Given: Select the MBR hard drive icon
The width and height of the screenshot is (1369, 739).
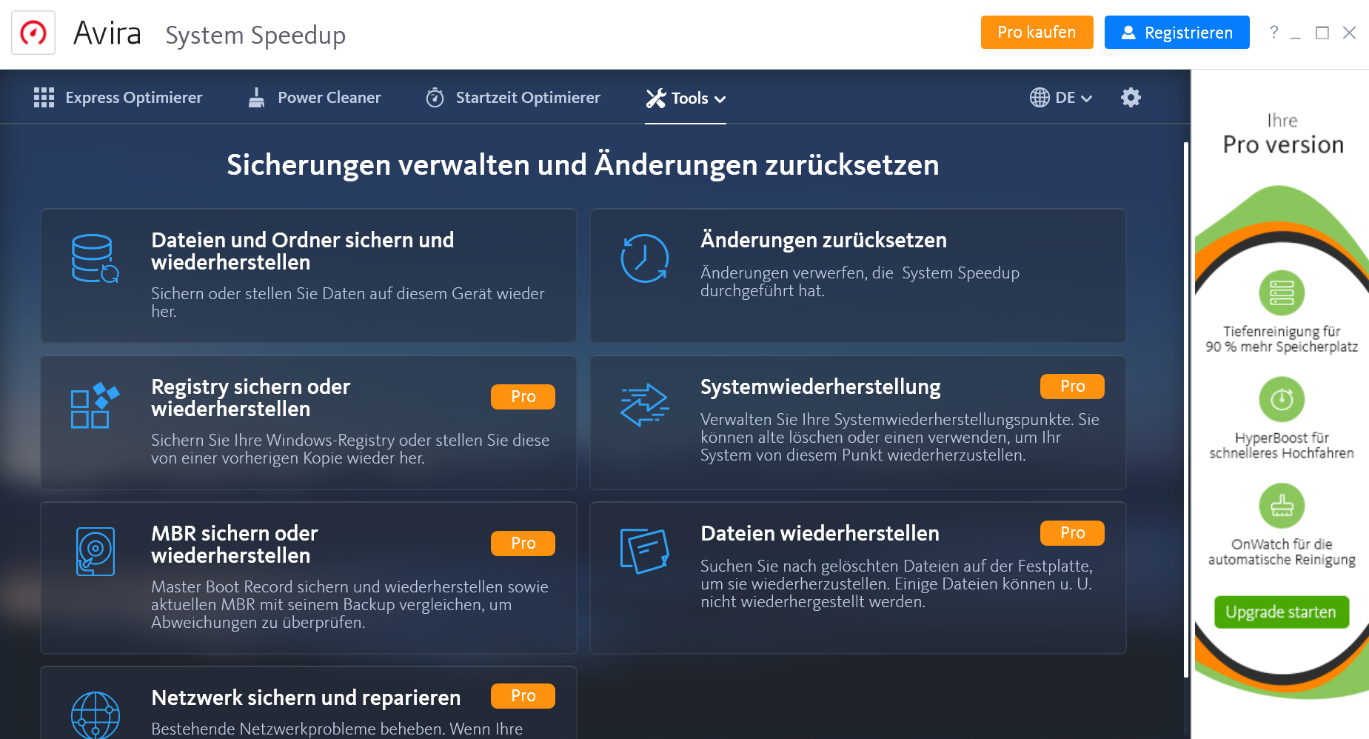Looking at the screenshot, I should coord(94,551).
